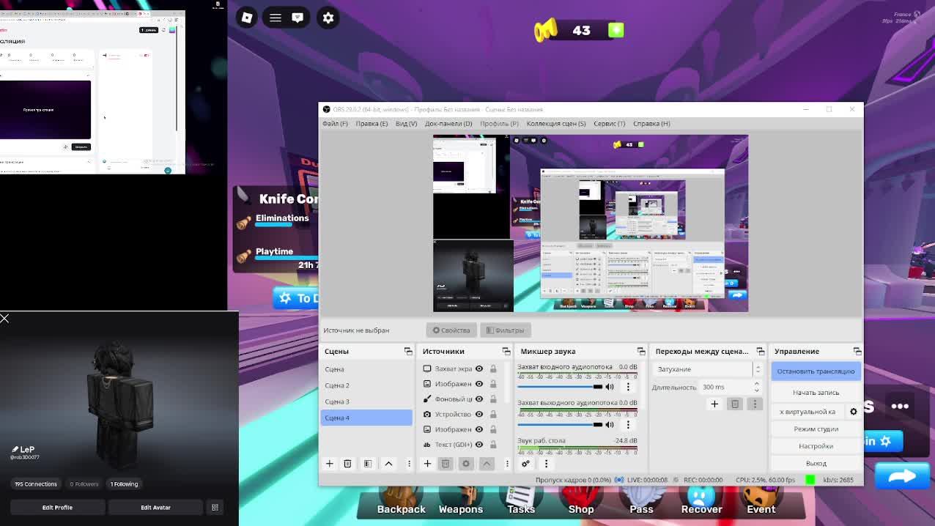935x526 pixels.
Task: Open virtual camera settings gear
Action: pos(853,412)
